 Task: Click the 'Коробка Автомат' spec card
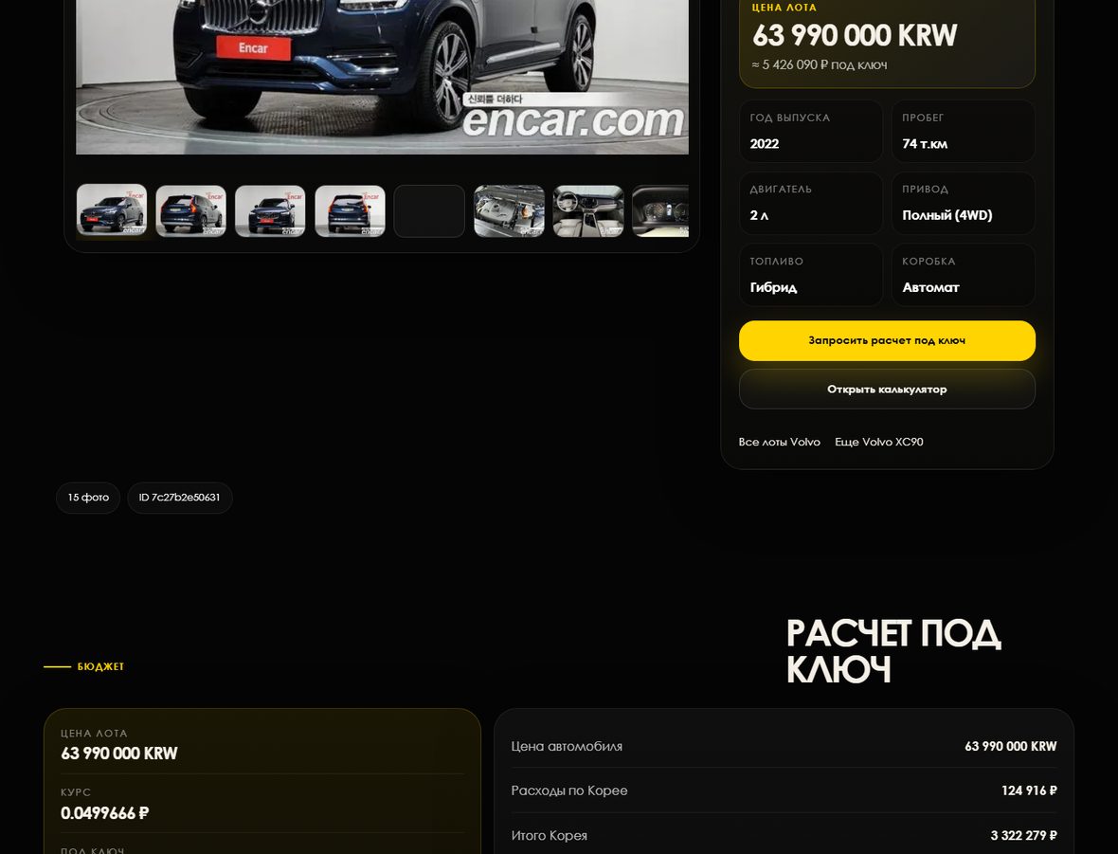pos(964,275)
